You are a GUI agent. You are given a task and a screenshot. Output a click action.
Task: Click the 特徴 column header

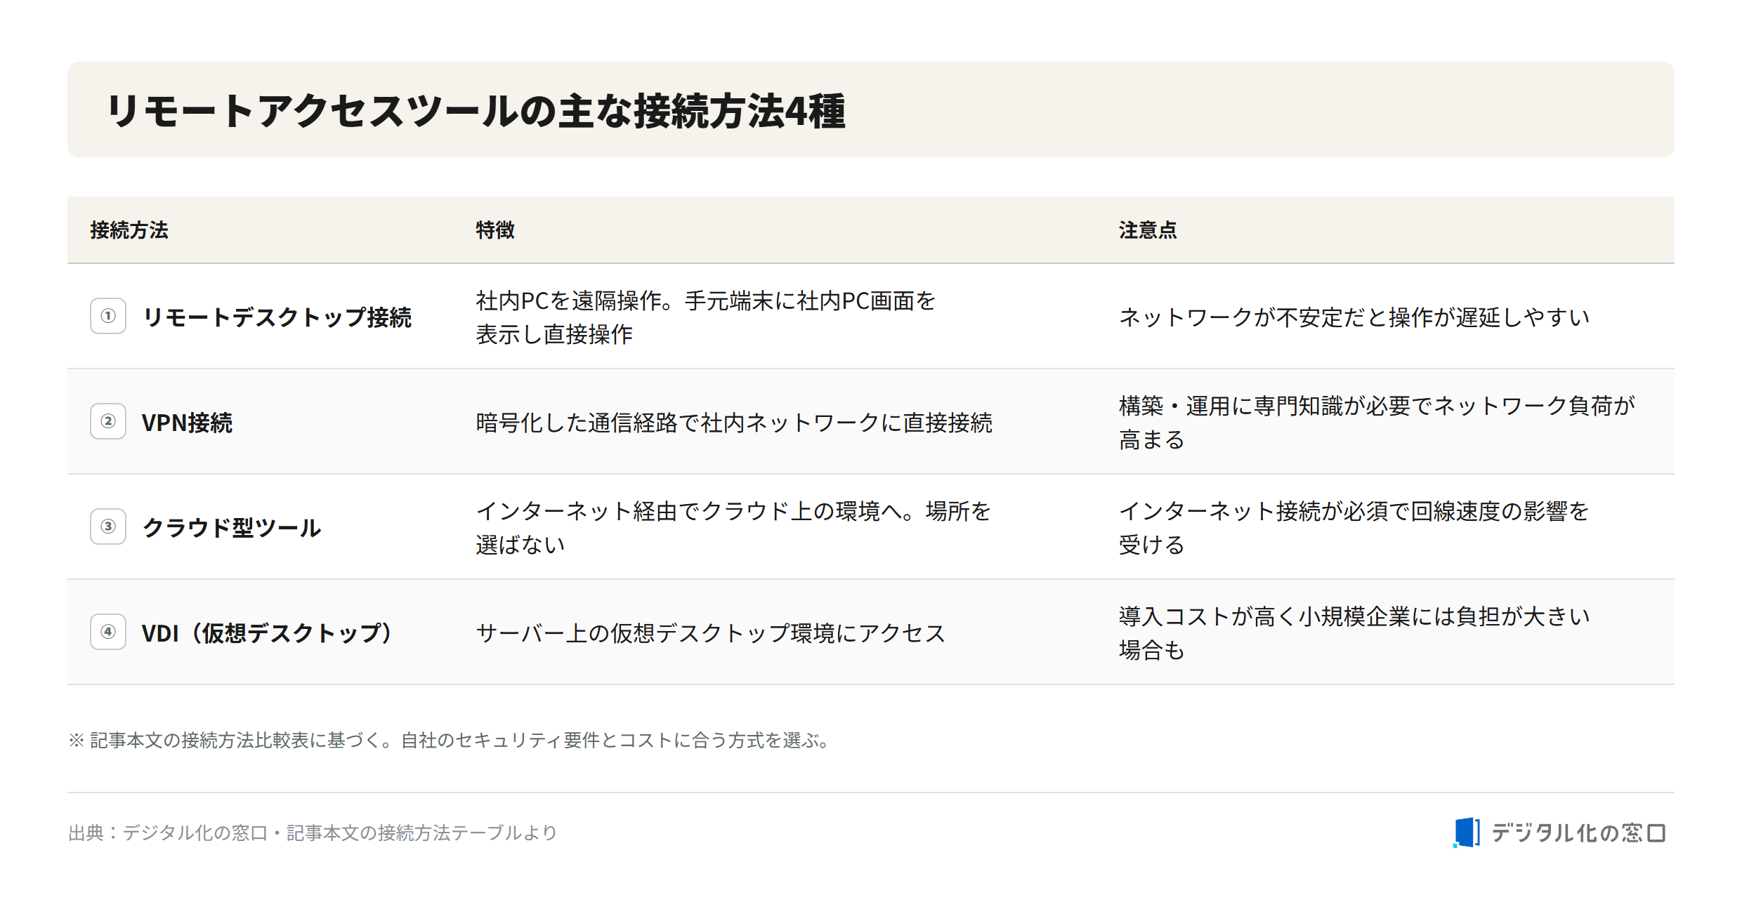point(495,230)
